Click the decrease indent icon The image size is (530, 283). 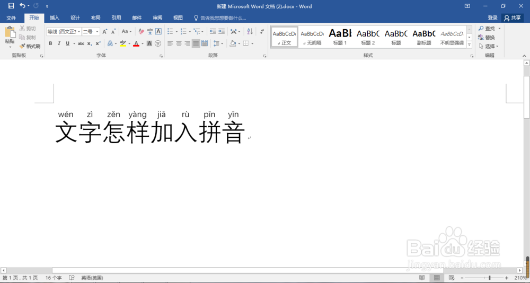213,31
